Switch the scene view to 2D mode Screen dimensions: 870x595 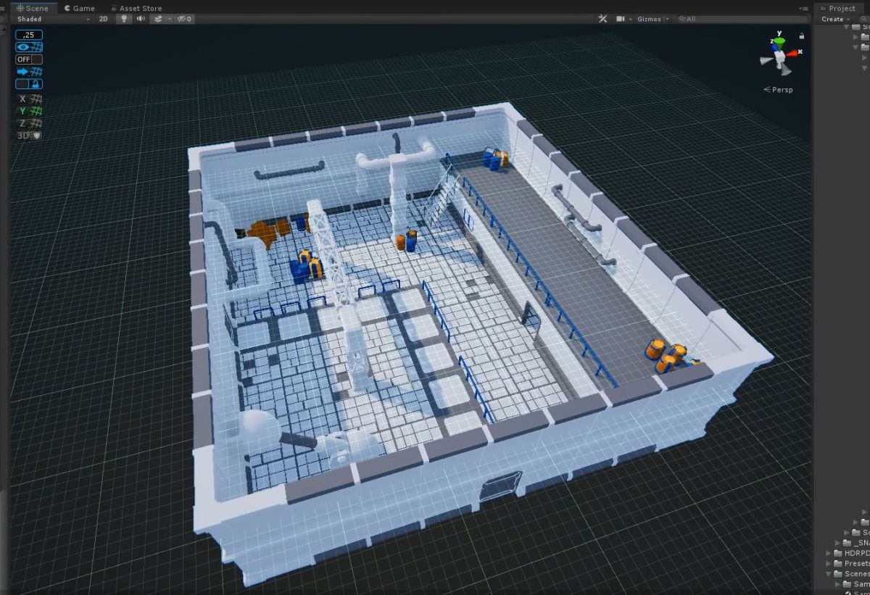pos(103,19)
